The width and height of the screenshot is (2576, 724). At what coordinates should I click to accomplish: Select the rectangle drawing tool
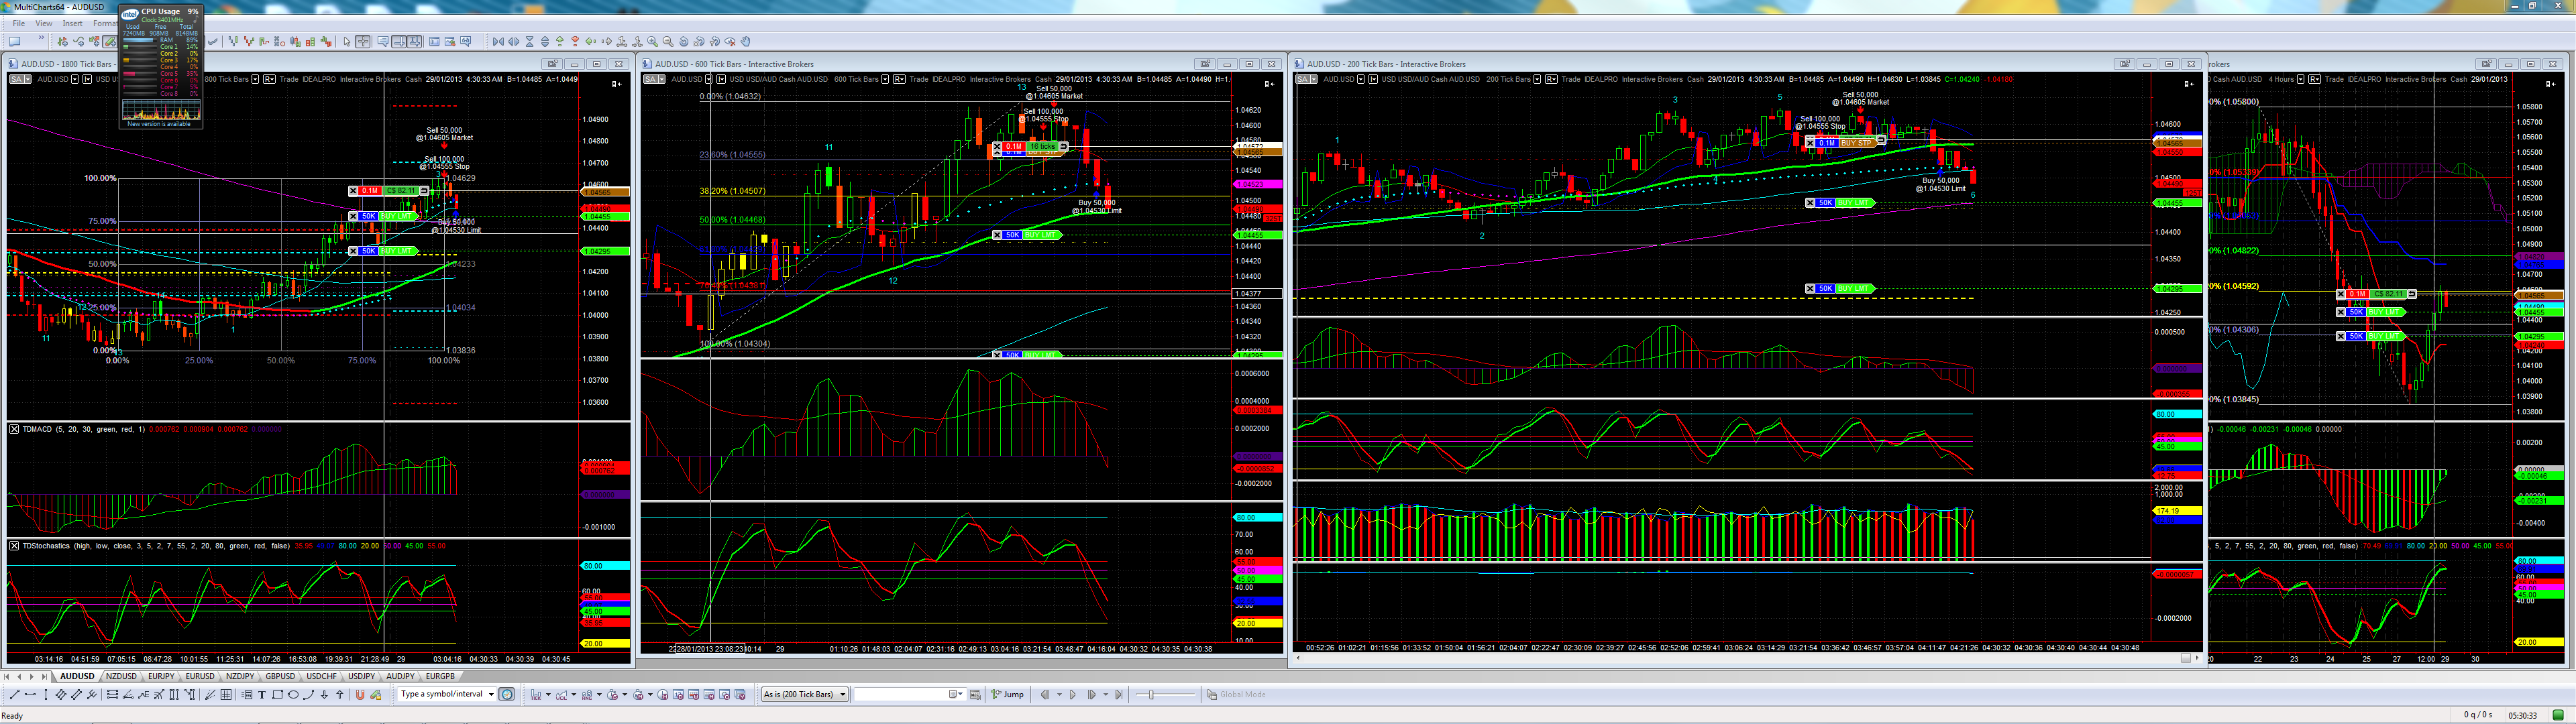click(278, 694)
